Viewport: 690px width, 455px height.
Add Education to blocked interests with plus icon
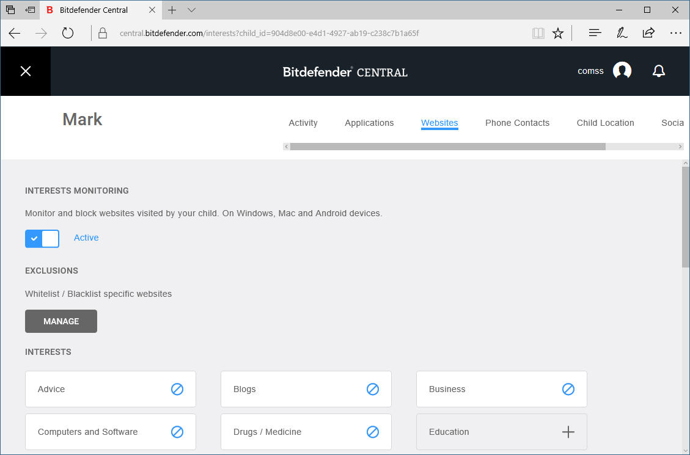tap(568, 432)
